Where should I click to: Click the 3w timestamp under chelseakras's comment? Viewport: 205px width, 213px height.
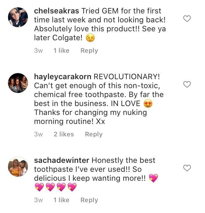click(x=38, y=50)
